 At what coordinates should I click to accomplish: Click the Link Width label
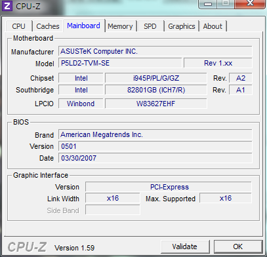point(63,199)
